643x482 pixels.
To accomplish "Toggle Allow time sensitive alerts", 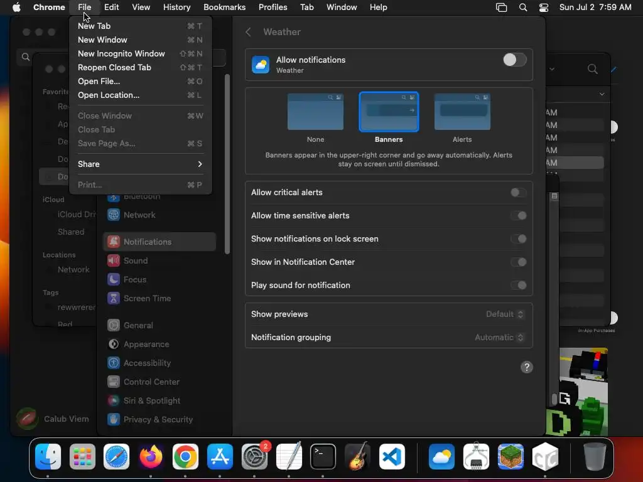I will [x=518, y=216].
